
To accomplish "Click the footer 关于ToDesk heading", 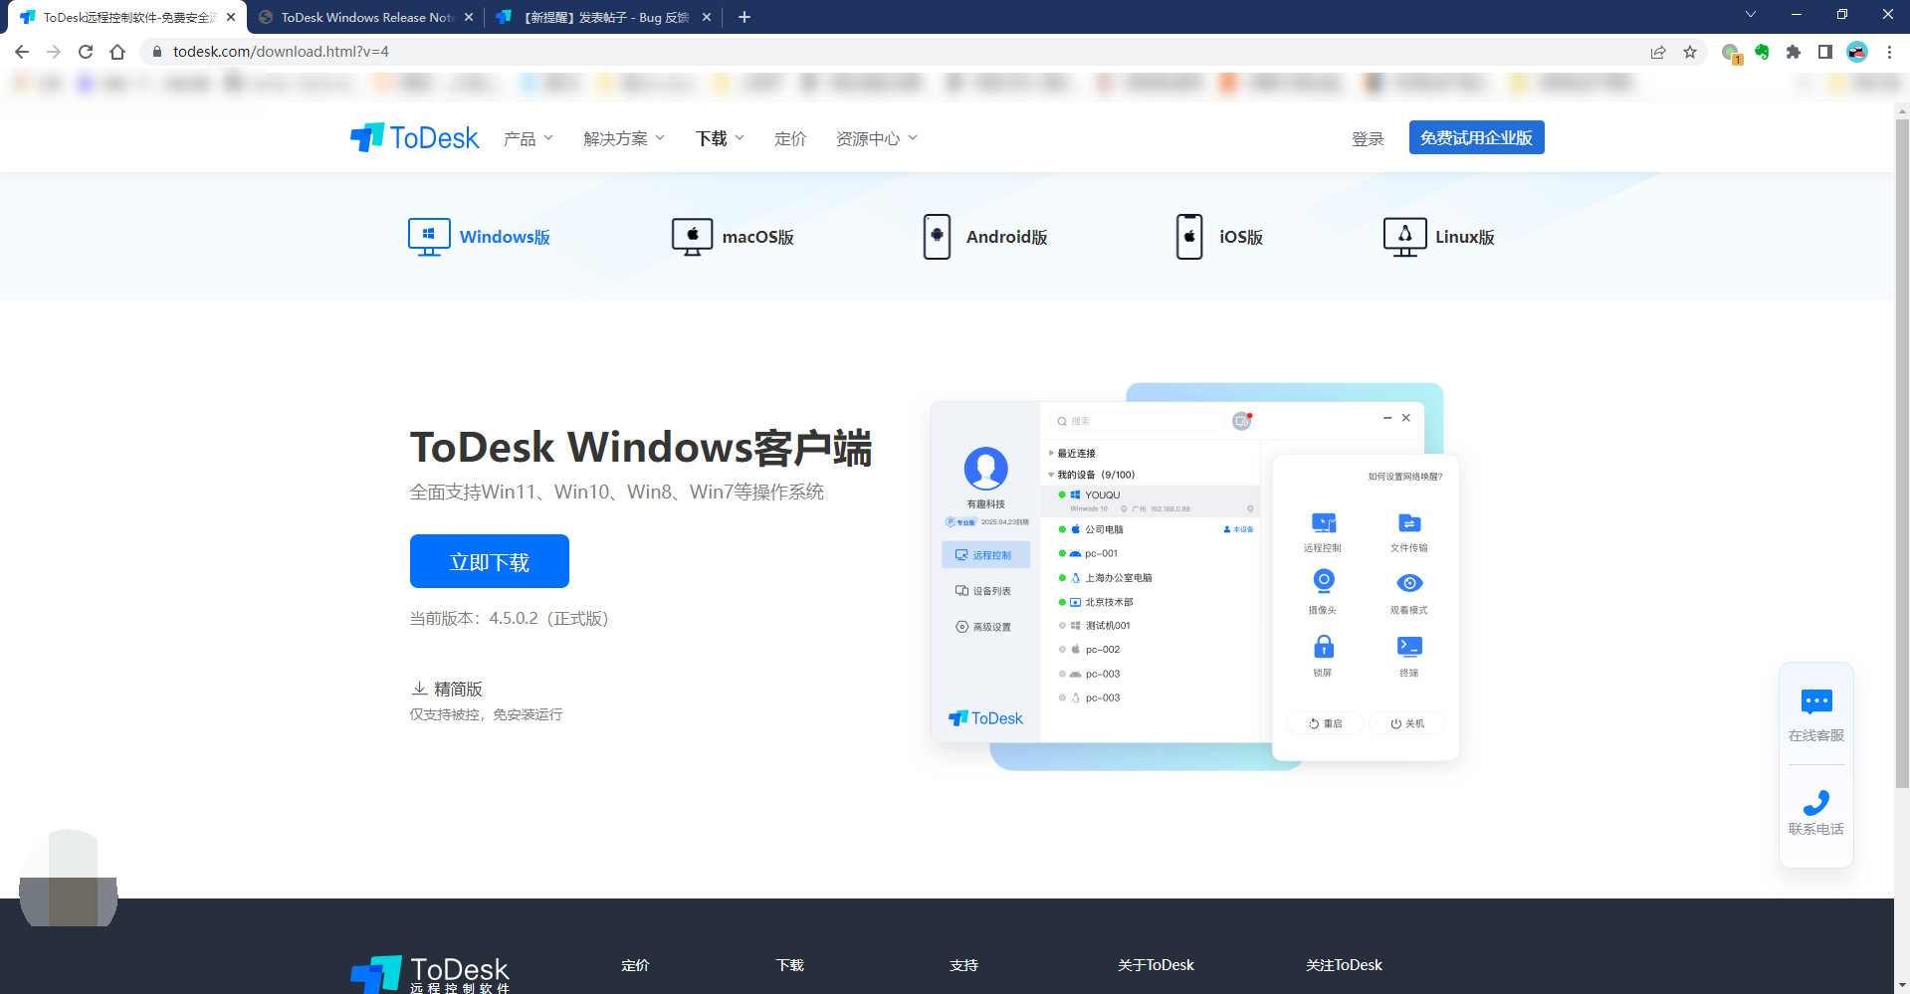I will tap(1156, 965).
